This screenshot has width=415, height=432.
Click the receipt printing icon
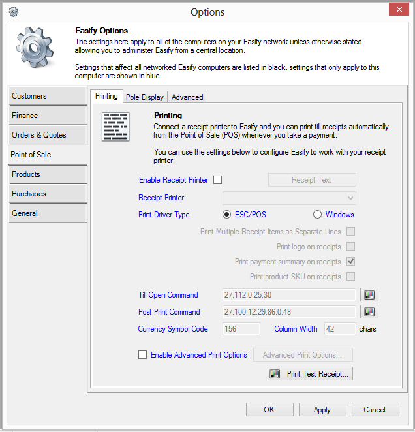[x=117, y=127]
